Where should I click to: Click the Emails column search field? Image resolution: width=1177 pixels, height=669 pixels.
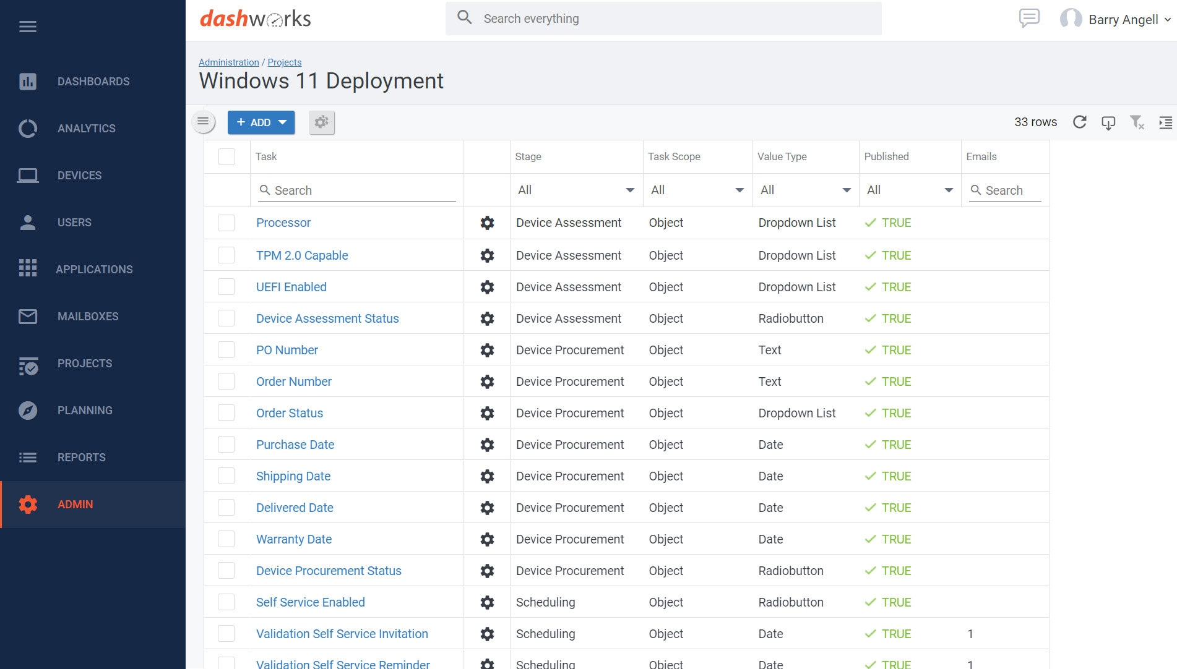coord(1005,190)
